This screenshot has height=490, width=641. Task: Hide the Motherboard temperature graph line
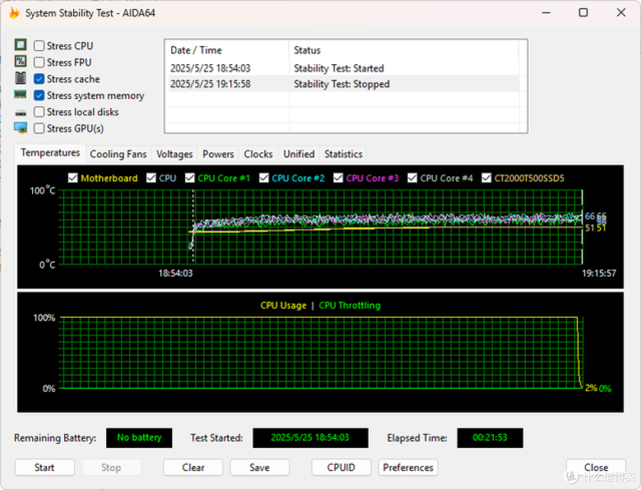coord(73,178)
